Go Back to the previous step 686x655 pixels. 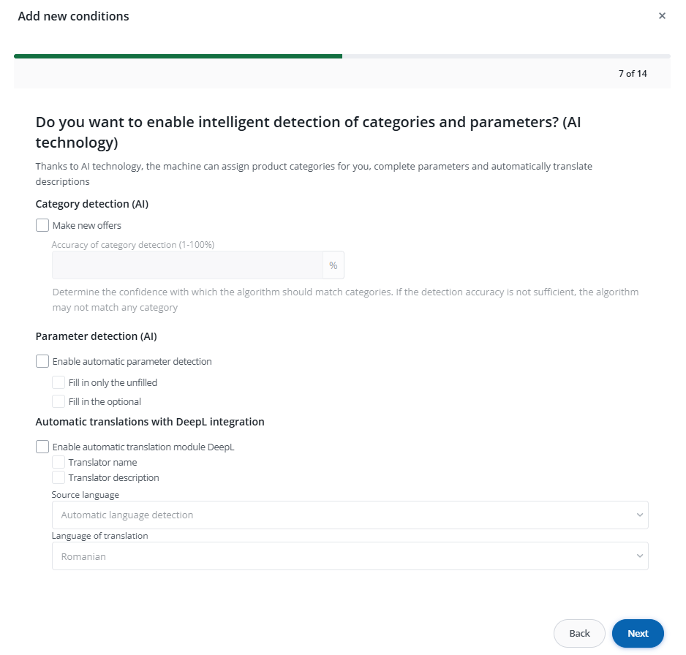(579, 634)
